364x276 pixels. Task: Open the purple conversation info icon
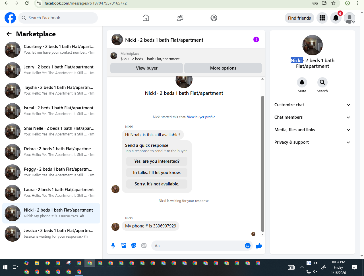pyautogui.click(x=256, y=39)
